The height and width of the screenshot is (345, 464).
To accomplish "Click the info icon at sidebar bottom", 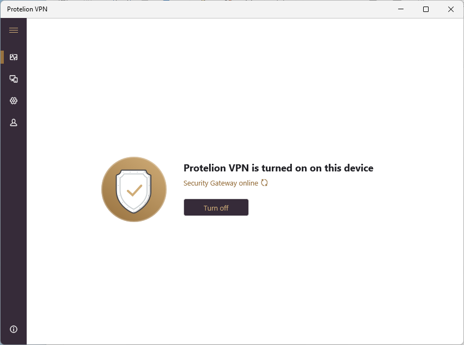I will coord(14,329).
